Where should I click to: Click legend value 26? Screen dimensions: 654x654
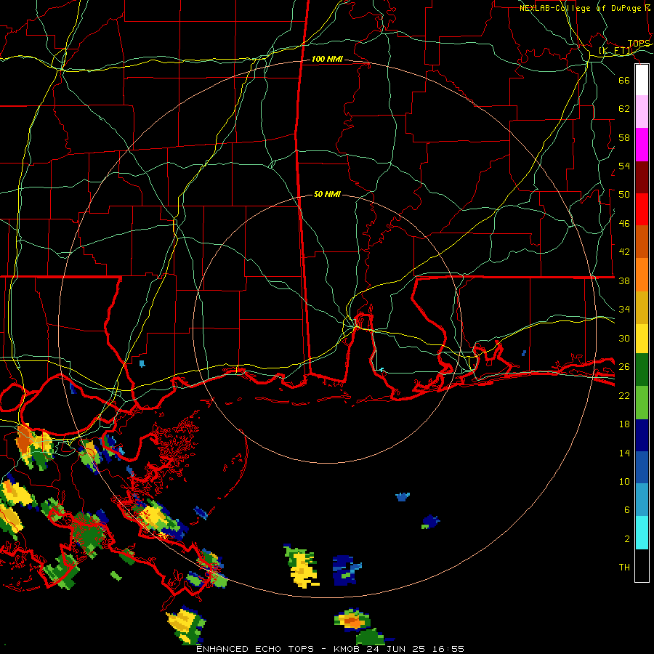click(624, 367)
